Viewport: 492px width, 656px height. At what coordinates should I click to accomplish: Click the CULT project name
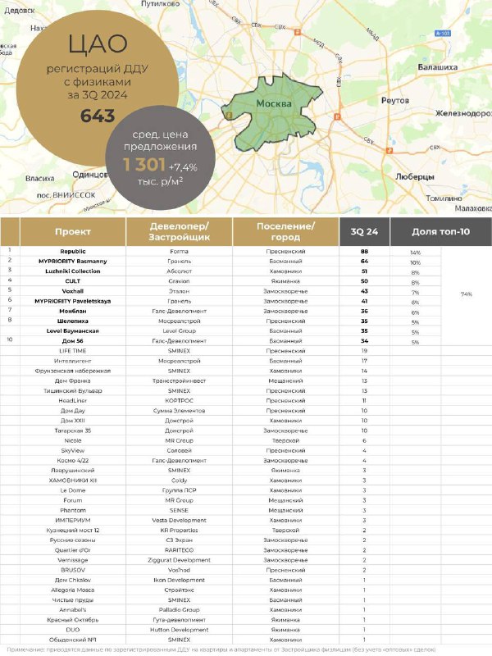tap(73, 281)
